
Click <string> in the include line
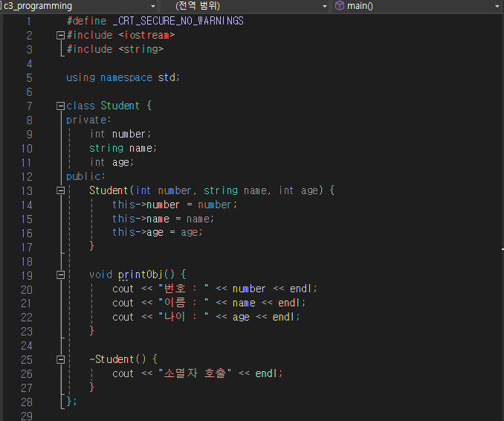140,49
